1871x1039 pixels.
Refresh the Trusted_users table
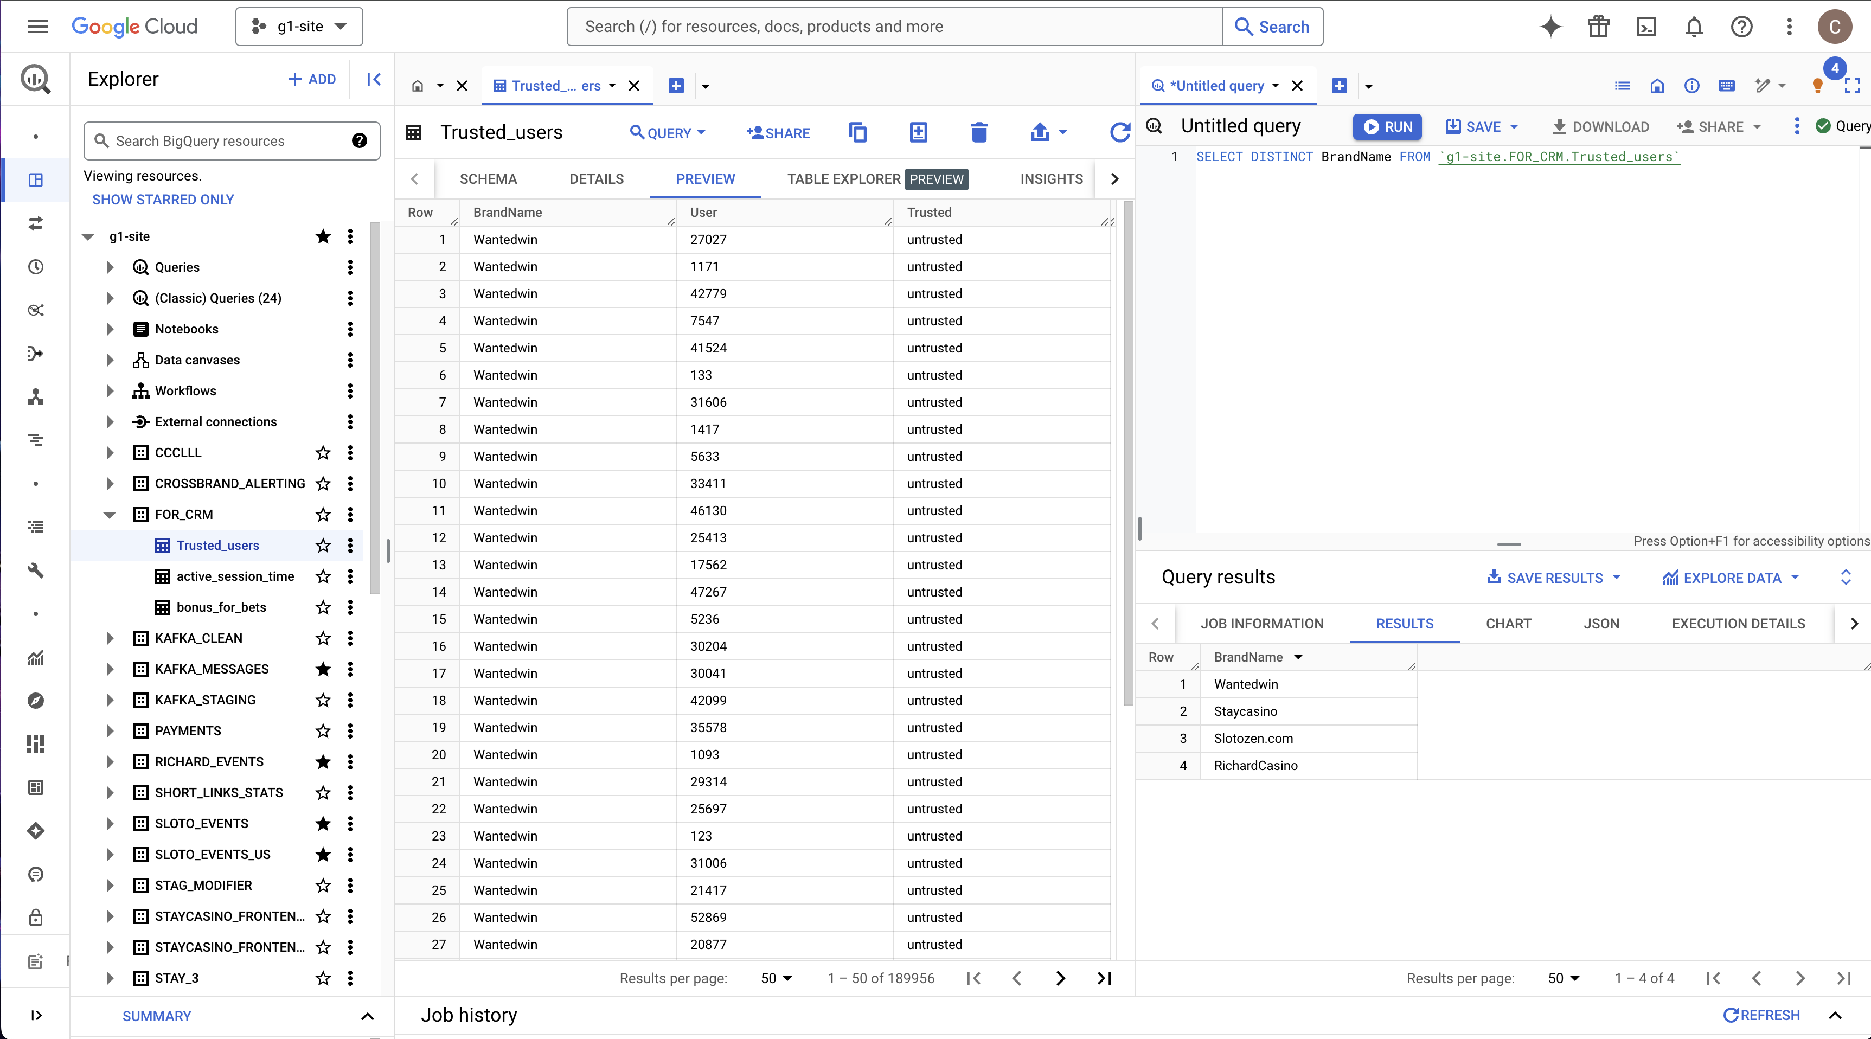click(1120, 132)
